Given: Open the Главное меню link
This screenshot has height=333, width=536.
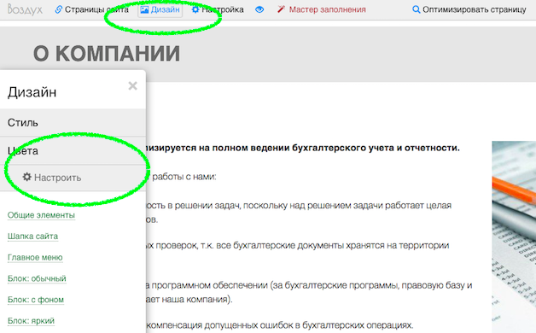Looking at the screenshot, I should coord(35,258).
